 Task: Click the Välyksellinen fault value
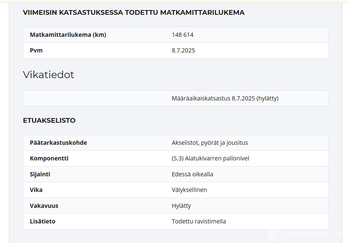[189, 190]
